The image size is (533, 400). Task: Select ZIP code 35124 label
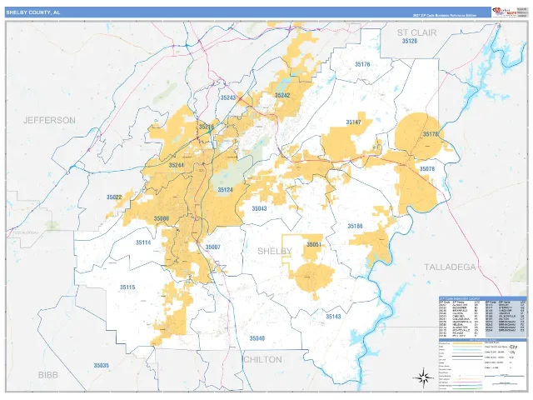(225, 190)
